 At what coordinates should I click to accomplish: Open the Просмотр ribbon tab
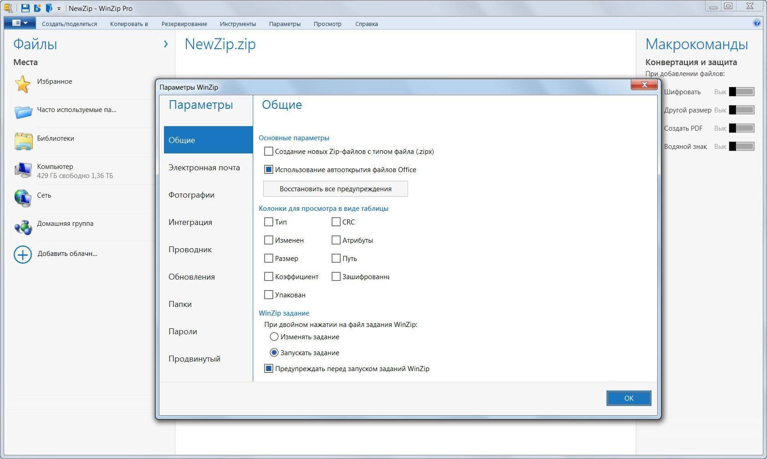(x=327, y=24)
